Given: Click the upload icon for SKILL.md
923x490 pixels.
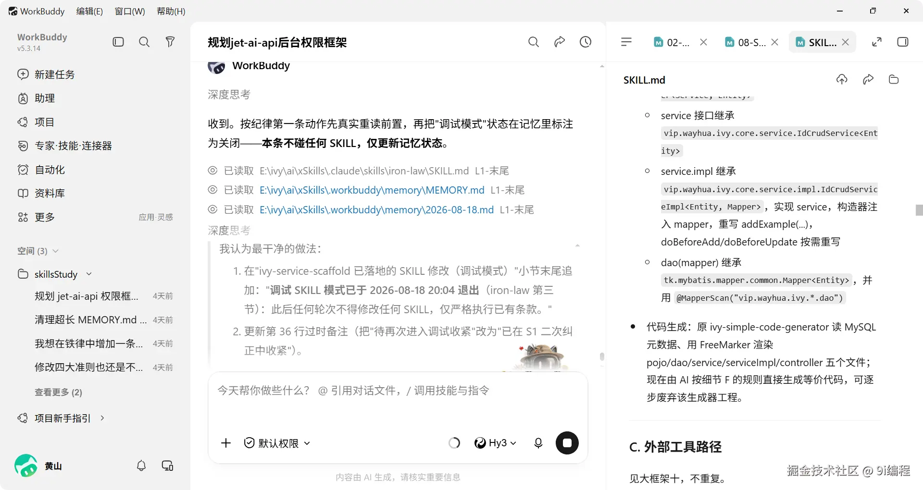Looking at the screenshot, I should pos(842,79).
